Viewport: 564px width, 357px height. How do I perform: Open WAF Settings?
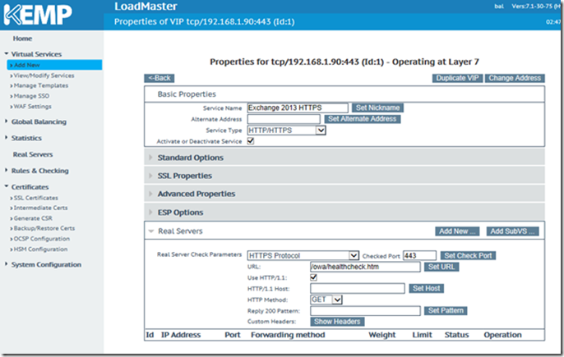click(x=32, y=107)
